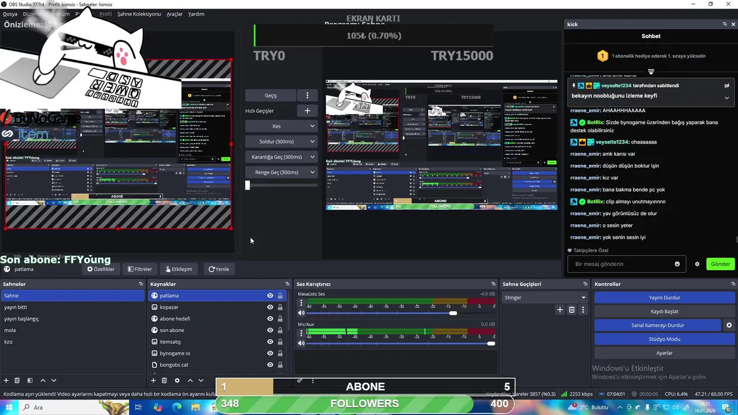Add a scene transition with plus icon
Image resolution: width=738 pixels, height=415 pixels.
tap(559, 310)
